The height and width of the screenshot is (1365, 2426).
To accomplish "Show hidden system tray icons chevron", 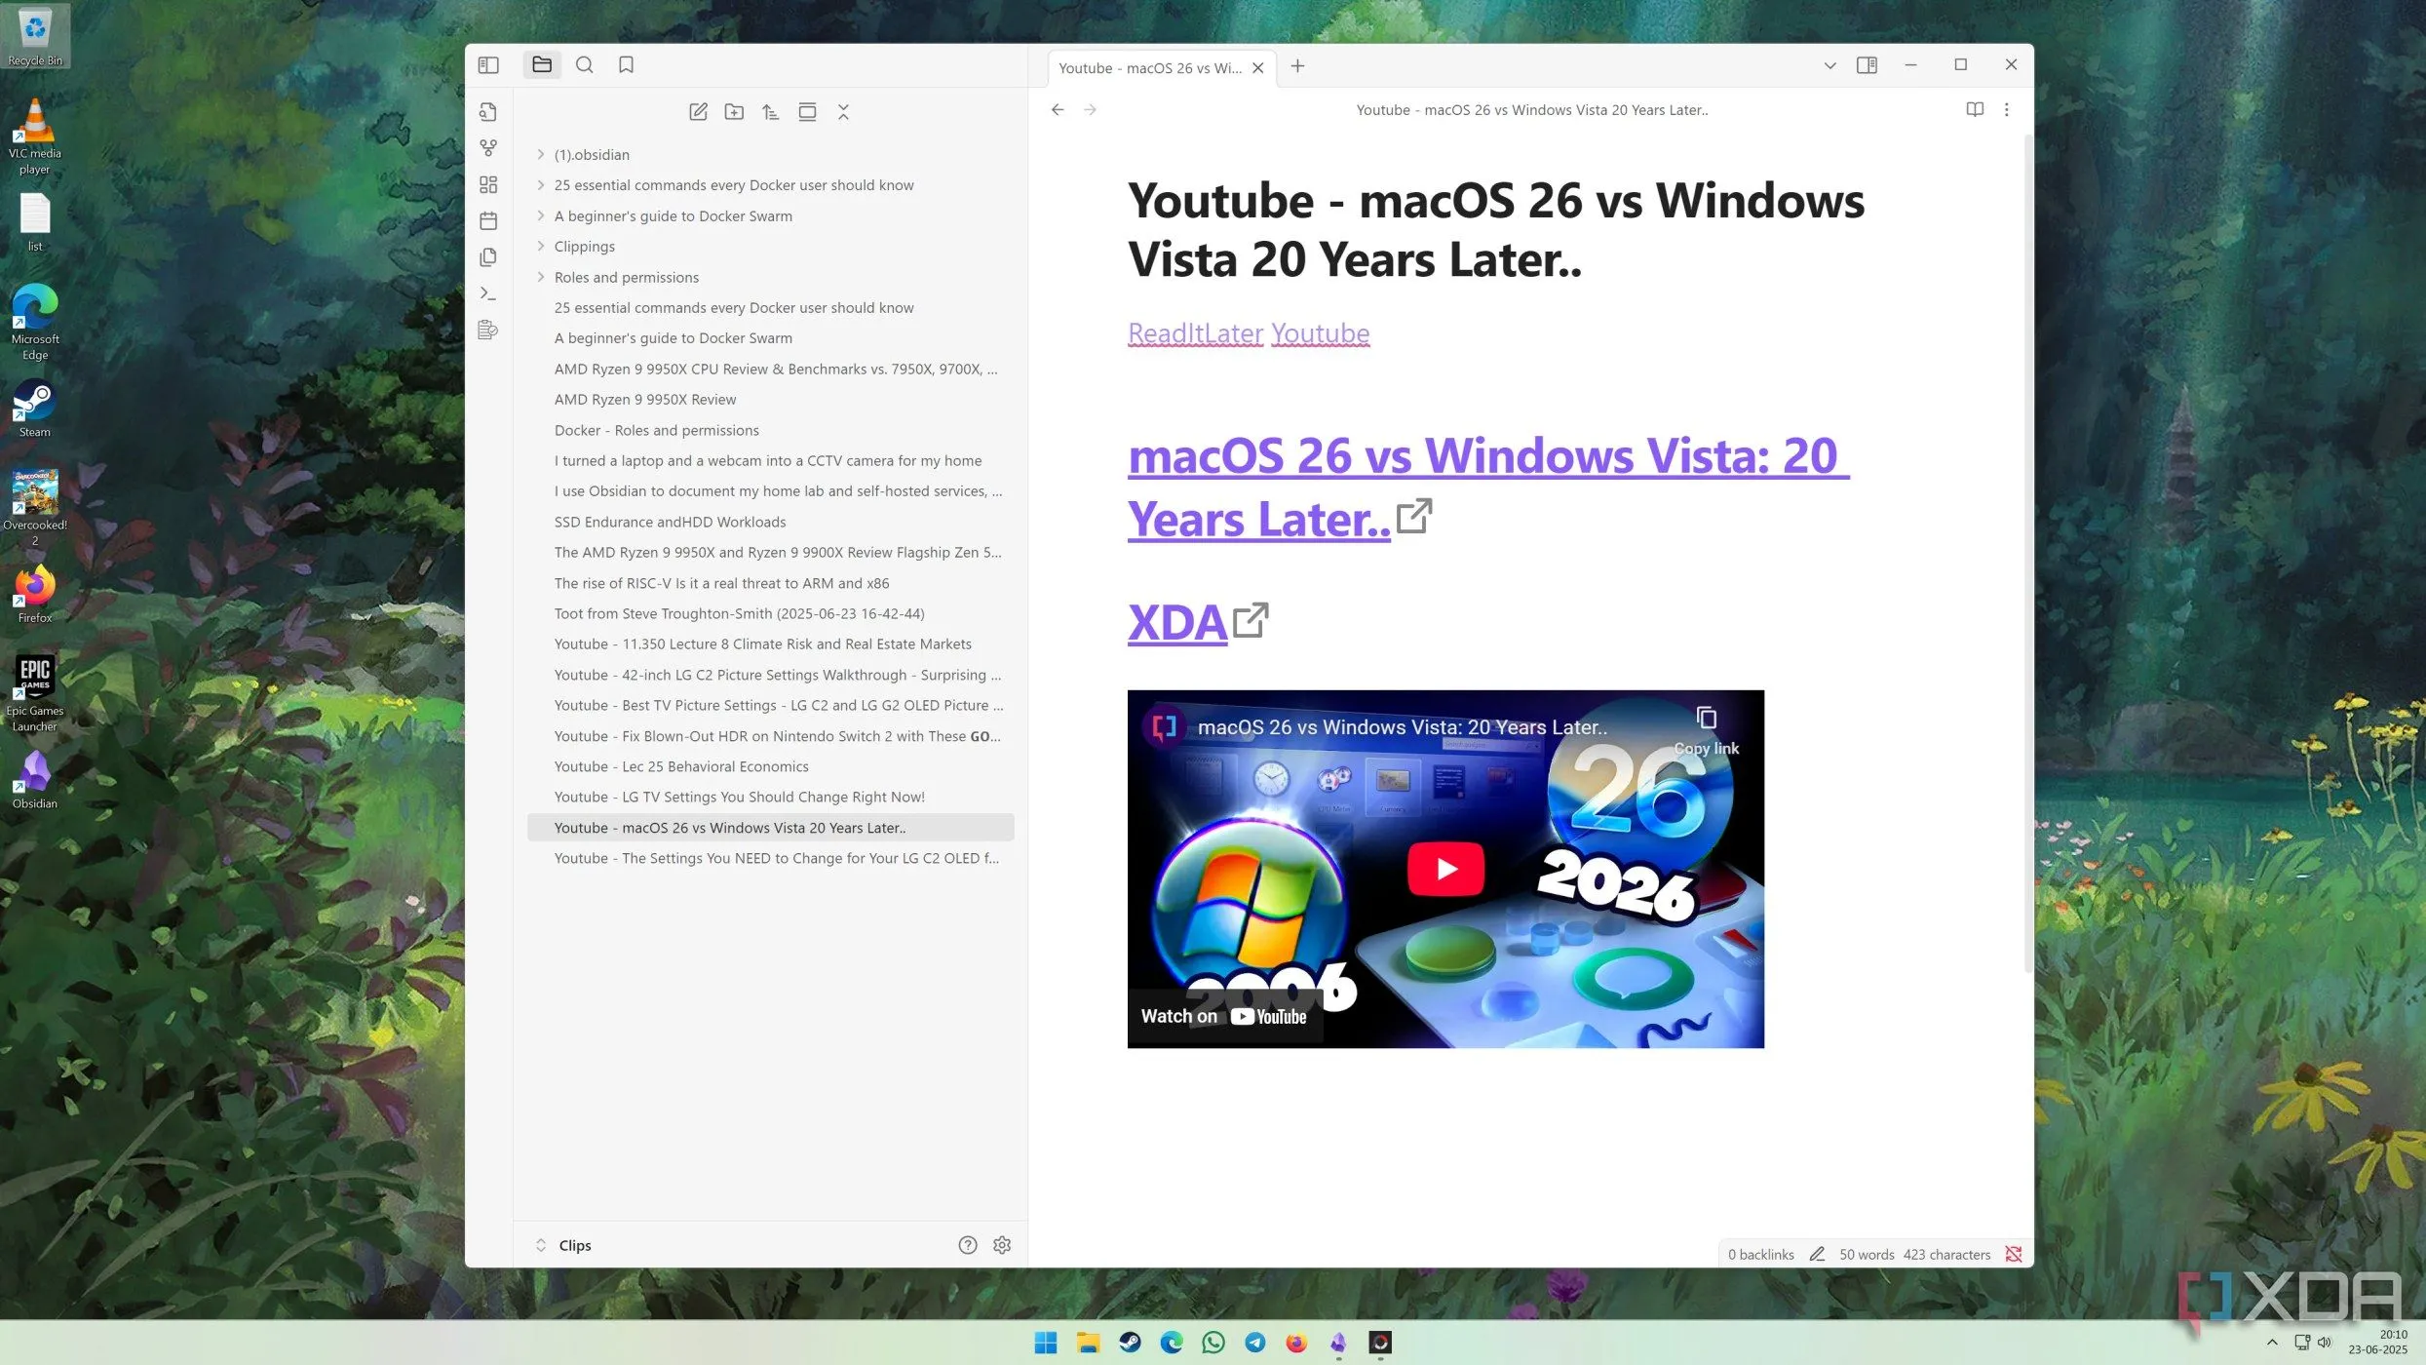I will coord(2272,1343).
